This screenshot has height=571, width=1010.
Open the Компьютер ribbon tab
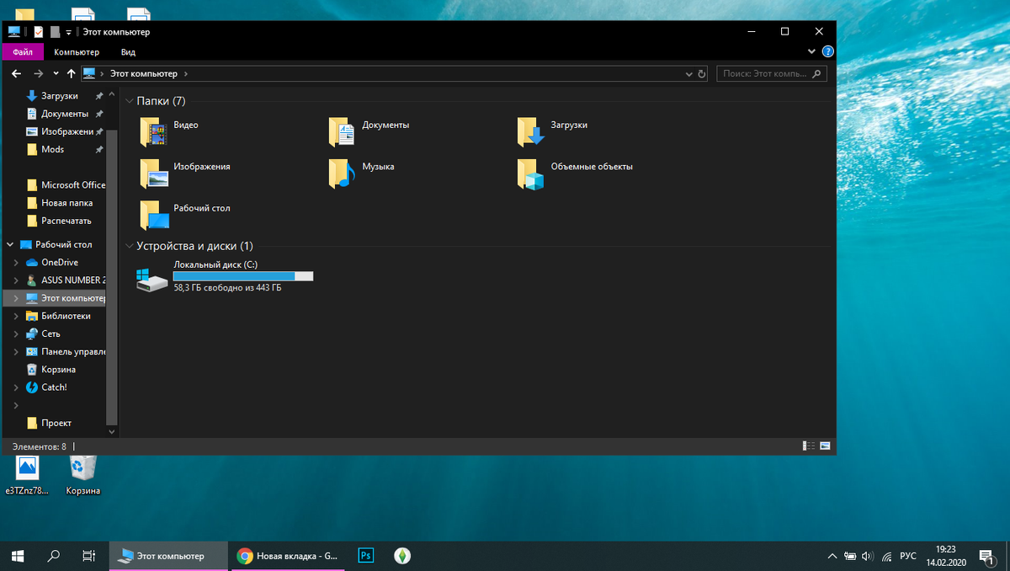coord(77,52)
